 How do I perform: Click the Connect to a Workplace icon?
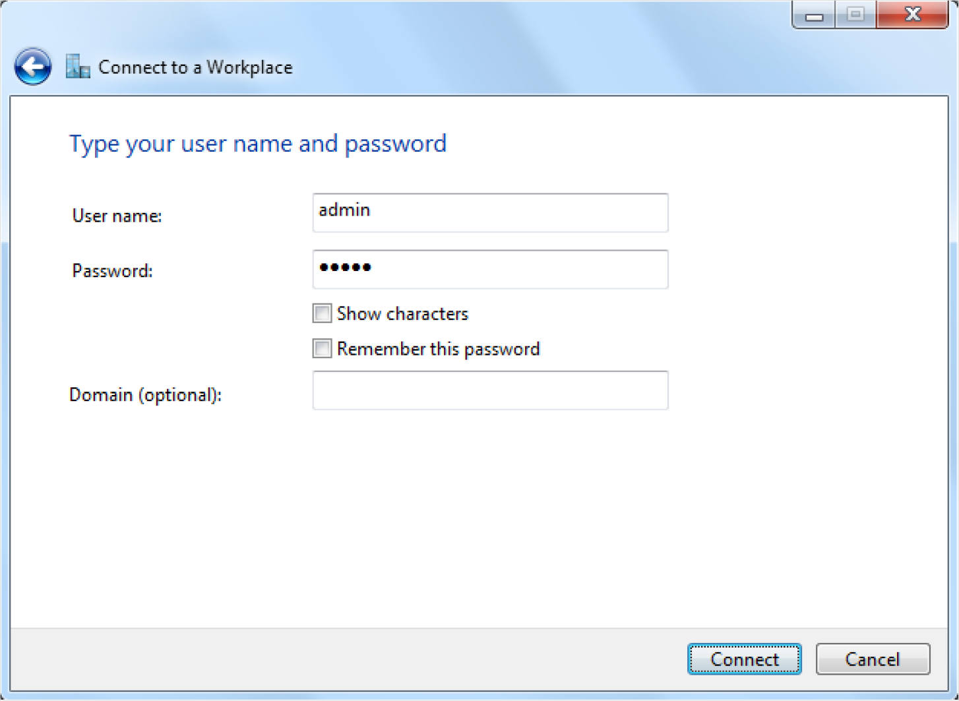[78, 67]
